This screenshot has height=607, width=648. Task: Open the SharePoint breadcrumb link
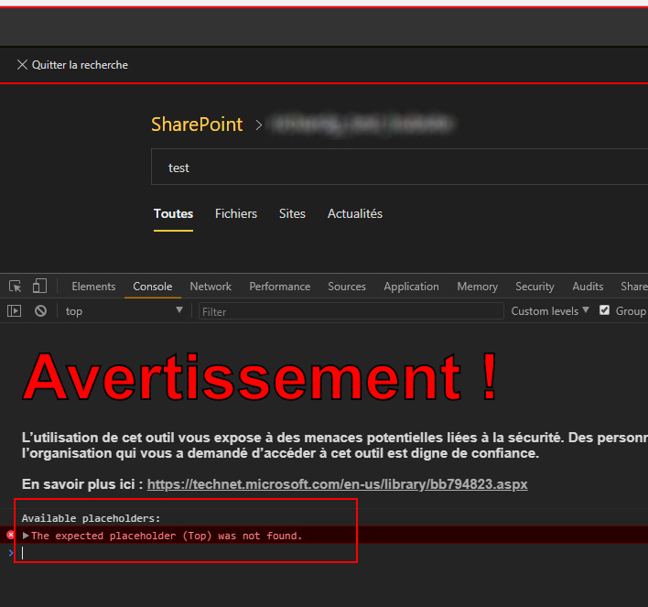pyautogui.click(x=197, y=124)
